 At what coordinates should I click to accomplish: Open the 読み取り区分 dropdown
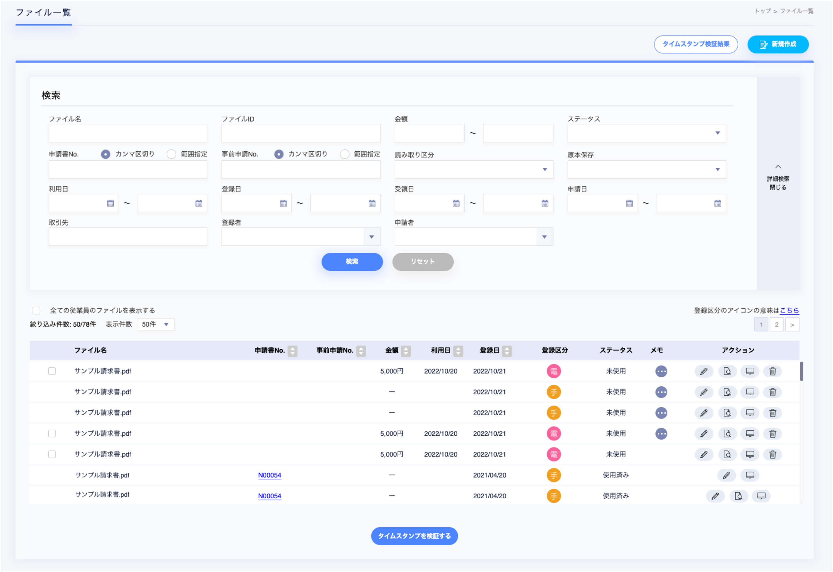(474, 169)
